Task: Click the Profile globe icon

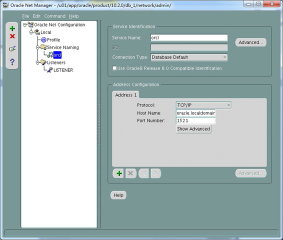Action: point(43,39)
